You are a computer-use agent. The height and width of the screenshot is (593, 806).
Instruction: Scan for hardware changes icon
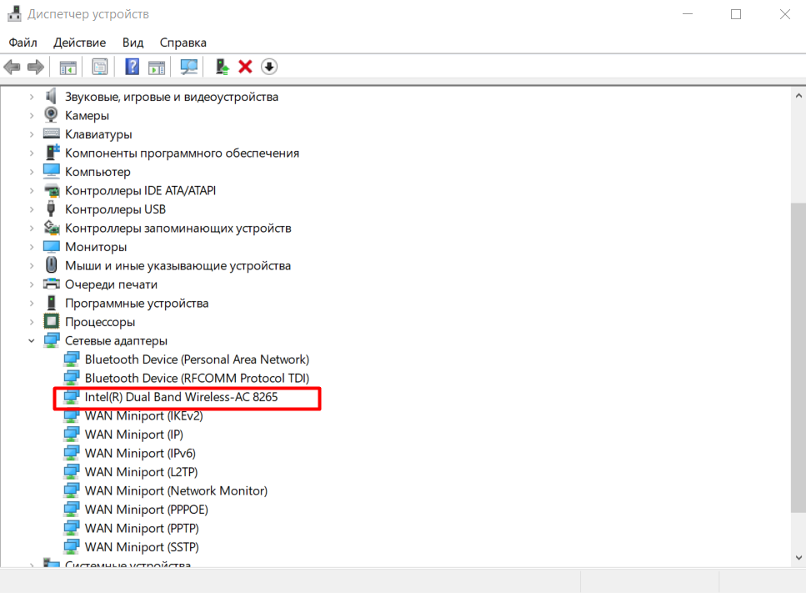(x=188, y=67)
